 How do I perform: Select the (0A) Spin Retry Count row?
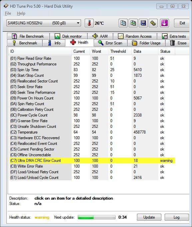(92, 104)
